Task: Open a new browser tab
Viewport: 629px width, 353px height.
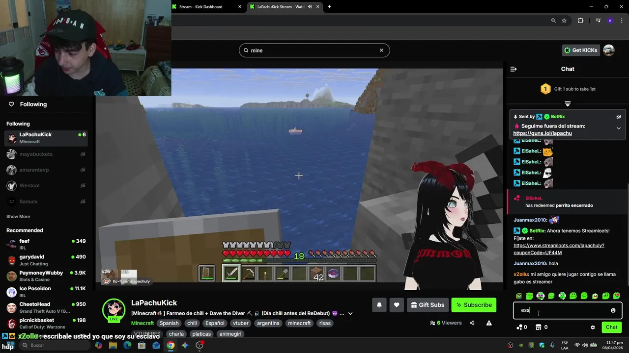Action: (x=329, y=7)
